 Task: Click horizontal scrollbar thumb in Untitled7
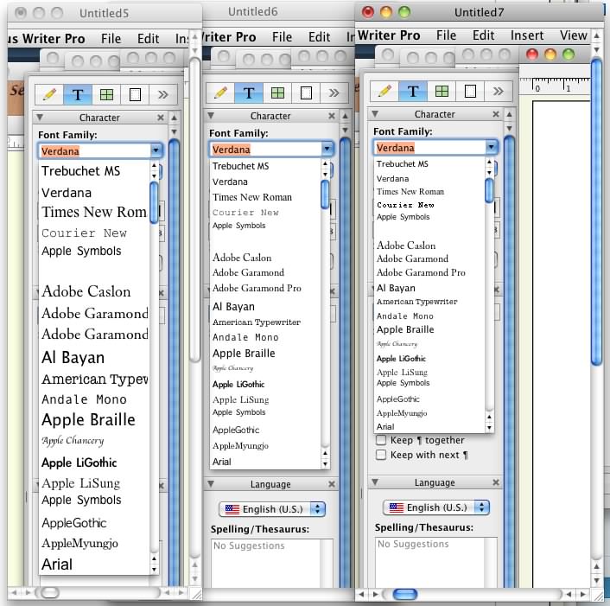click(x=405, y=594)
